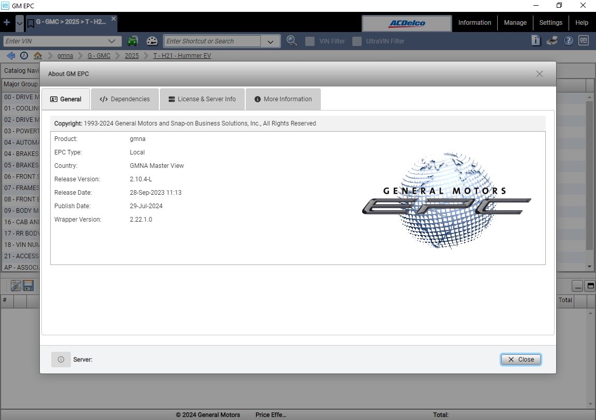Image resolution: width=596 pixels, height=420 pixels.
Task: Select 07 - FRAMES major group row
Action: 21,188
